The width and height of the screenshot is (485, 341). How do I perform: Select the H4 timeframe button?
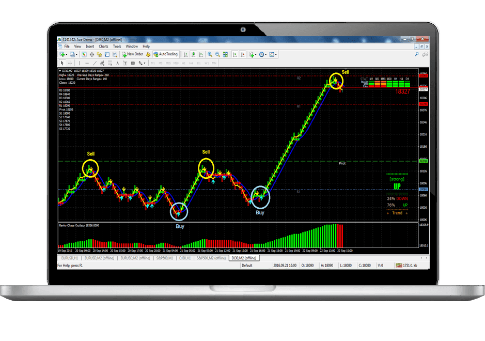[191, 63]
